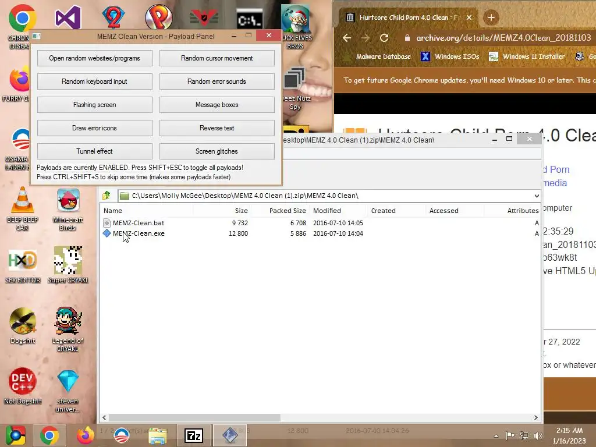Click the 7-Zip scroll right arrow
The image size is (596, 447).
click(x=535, y=417)
